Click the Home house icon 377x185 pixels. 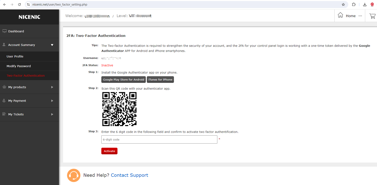pos(340,15)
